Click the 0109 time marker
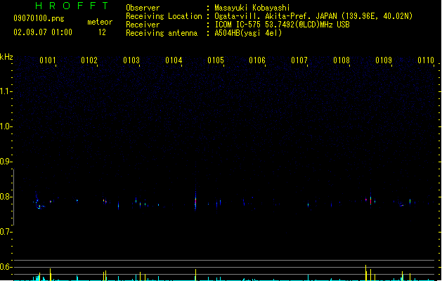Viewport: 442px width, 281px height. pos(384,60)
